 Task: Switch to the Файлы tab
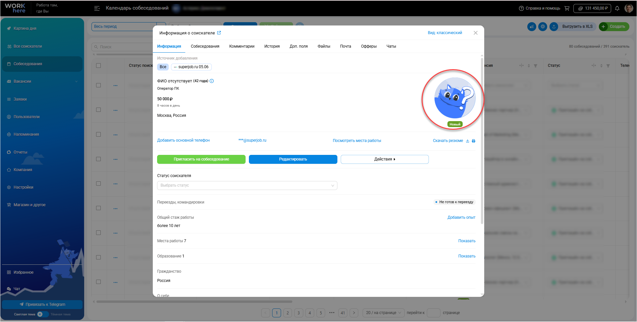324,46
